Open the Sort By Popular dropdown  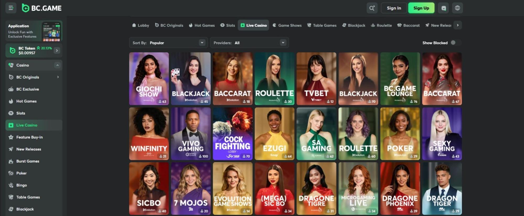169,43
